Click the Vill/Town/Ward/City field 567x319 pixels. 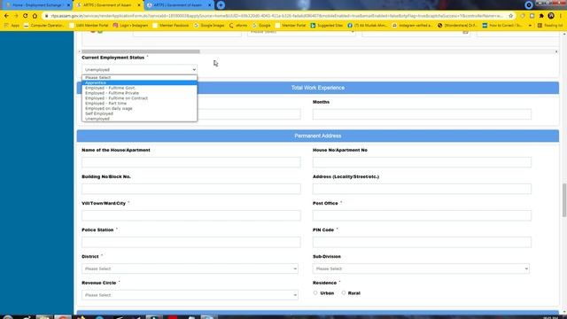point(191,215)
